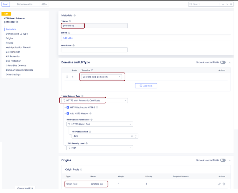Click info icon next to Load Balancer Type

(83, 96)
